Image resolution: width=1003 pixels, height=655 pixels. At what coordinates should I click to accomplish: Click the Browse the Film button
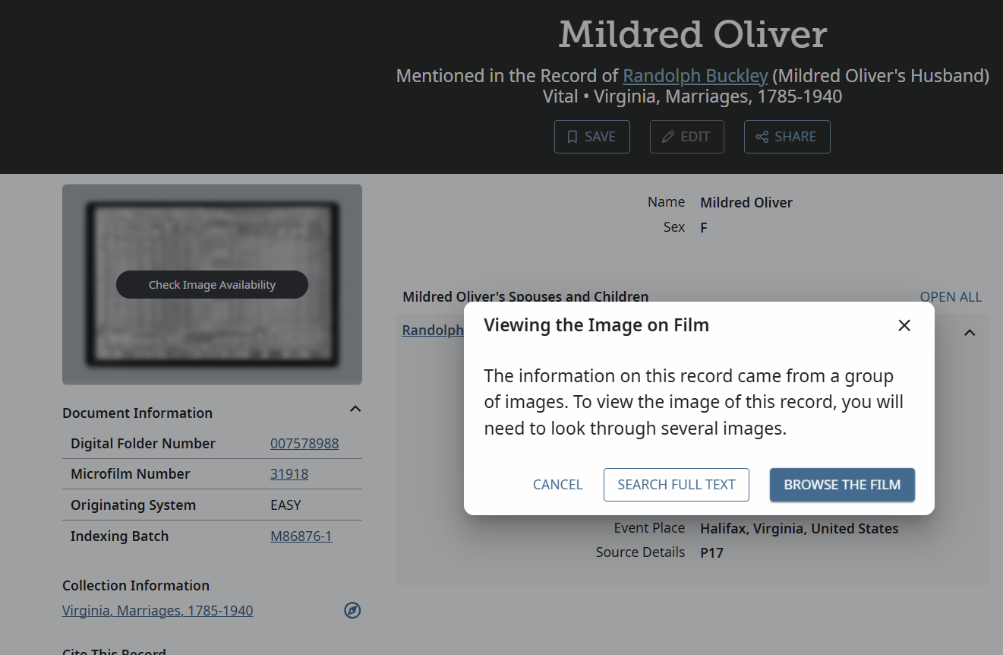tap(842, 485)
